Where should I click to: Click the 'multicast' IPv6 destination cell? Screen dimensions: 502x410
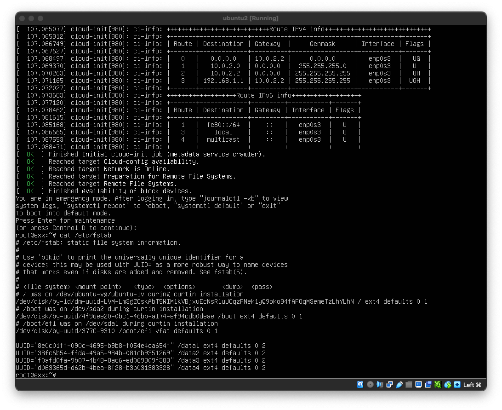pos(223,139)
